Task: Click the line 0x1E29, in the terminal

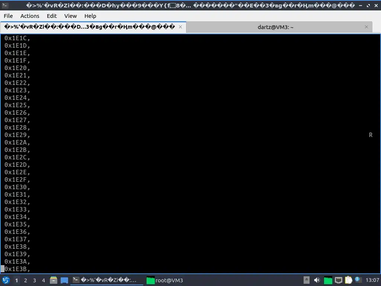Action: click(x=17, y=135)
